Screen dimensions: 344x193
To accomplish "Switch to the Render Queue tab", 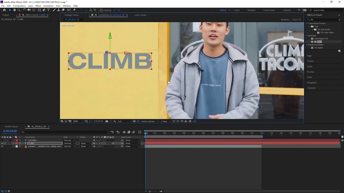I will (11, 127).
